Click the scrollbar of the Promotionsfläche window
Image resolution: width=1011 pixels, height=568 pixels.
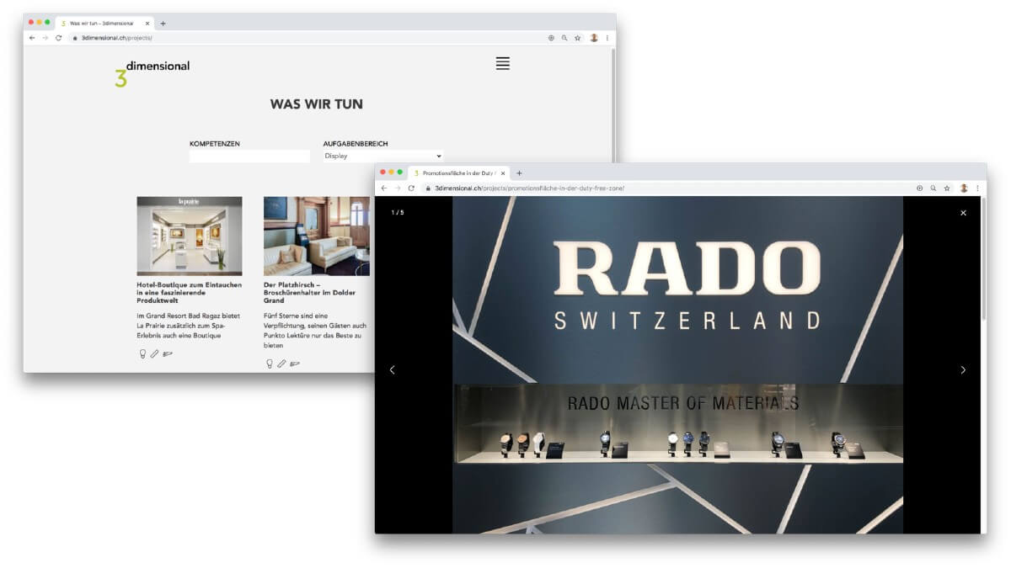[x=982, y=261]
